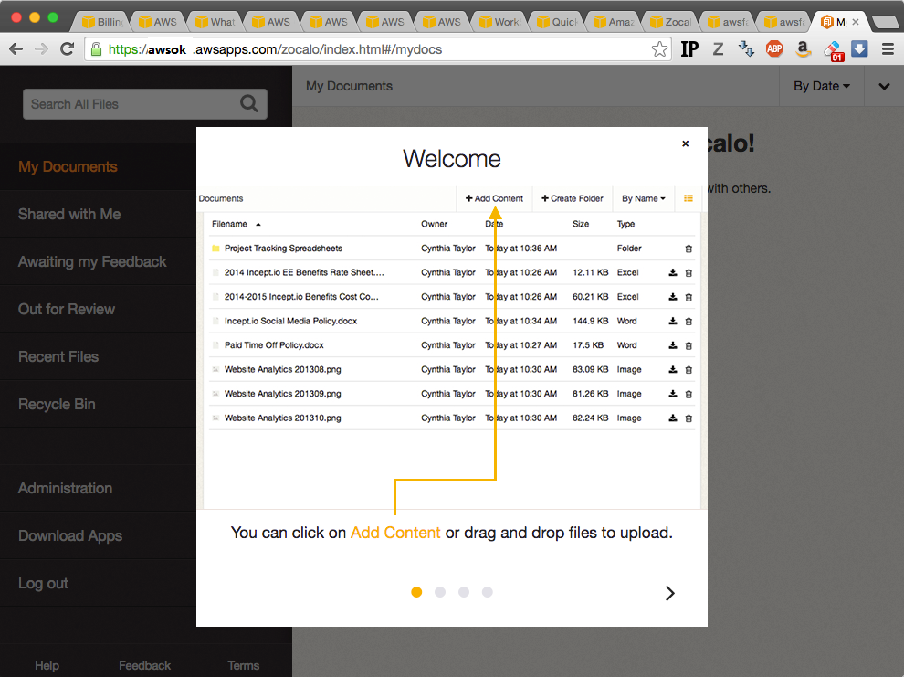Open Awaiting my Feedback section
Image resolution: width=904 pixels, height=677 pixels.
[x=92, y=262]
